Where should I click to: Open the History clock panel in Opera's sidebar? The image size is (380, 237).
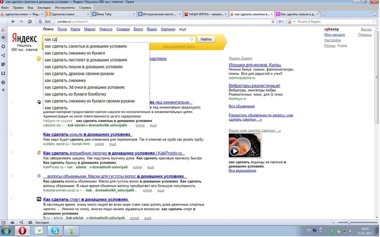click(x=3, y=82)
